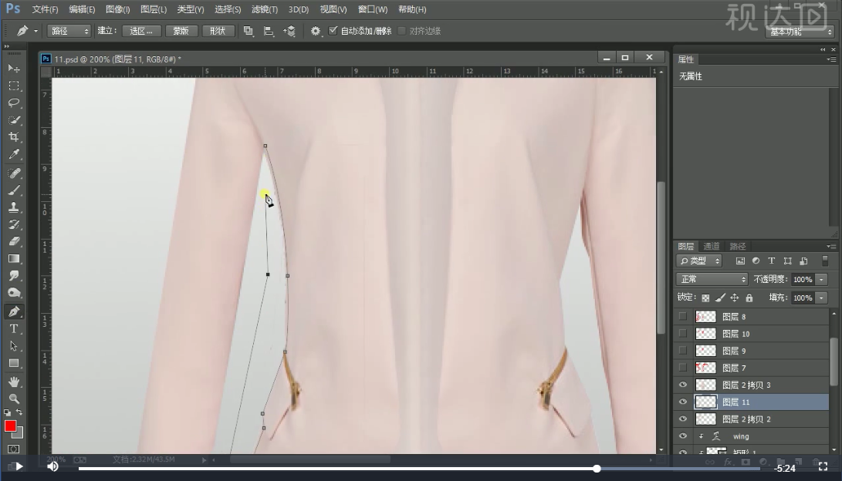Open 文件(F) menu
Viewport: 842px width, 481px height.
[45, 10]
